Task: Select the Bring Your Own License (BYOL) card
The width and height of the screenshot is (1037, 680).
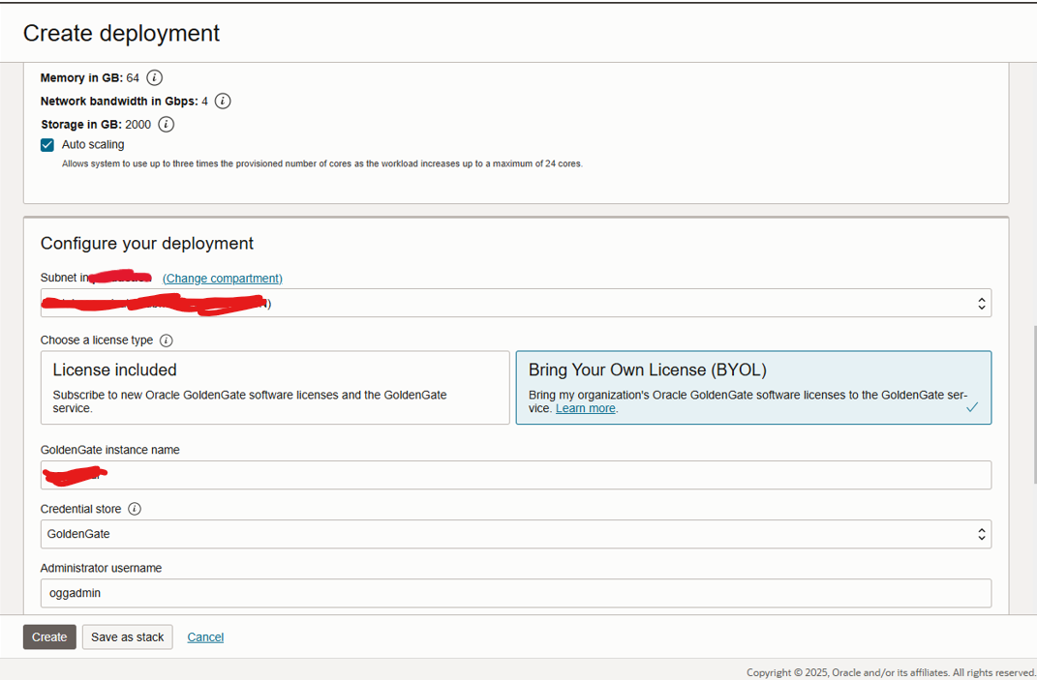Action: [x=753, y=387]
